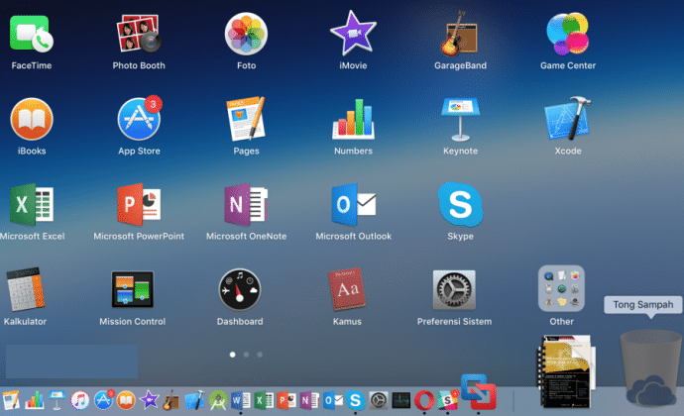Screen dimensions: 684x416
Task: Launch Microsoft Outlook in Launchpad grid
Action: pyautogui.click(x=353, y=204)
